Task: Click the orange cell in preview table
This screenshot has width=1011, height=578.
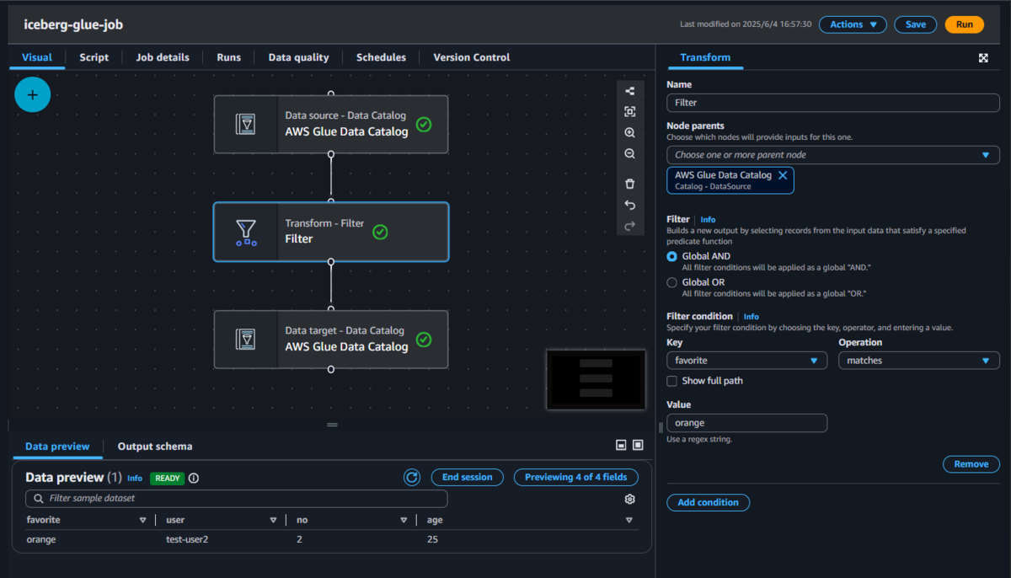Action: coord(41,539)
